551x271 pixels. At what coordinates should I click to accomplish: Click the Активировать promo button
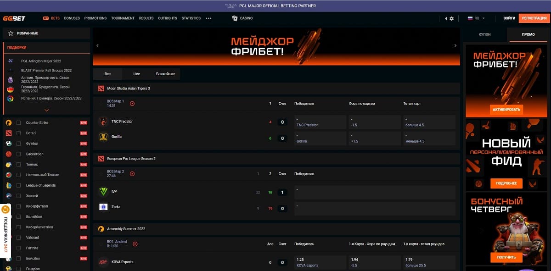(506, 110)
